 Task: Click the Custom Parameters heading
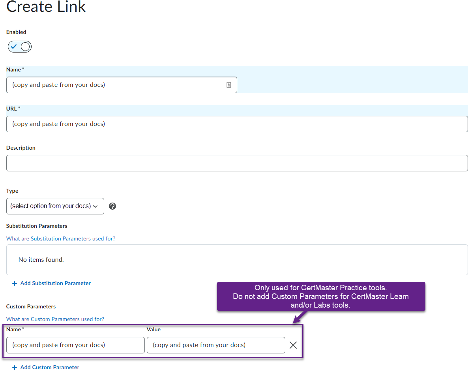pyautogui.click(x=31, y=307)
